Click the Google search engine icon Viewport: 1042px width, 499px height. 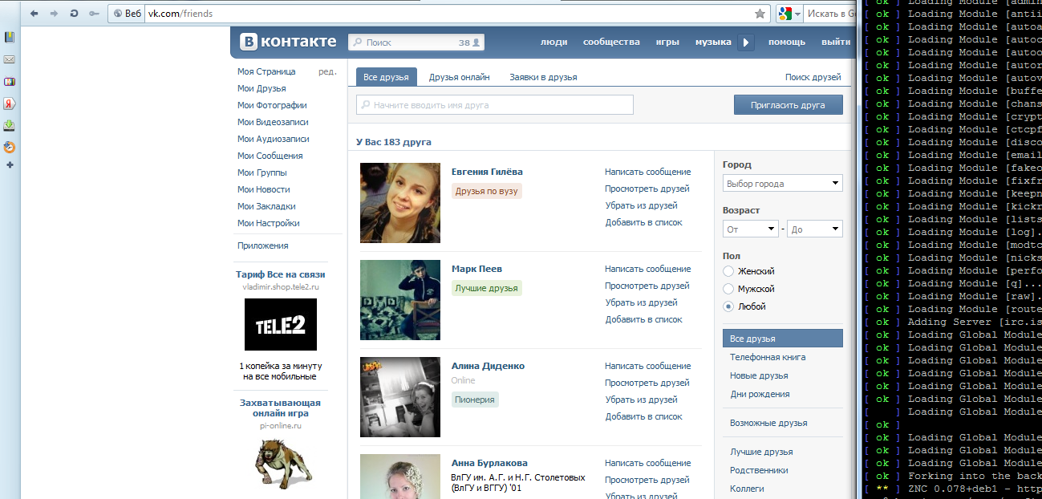click(x=785, y=14)
